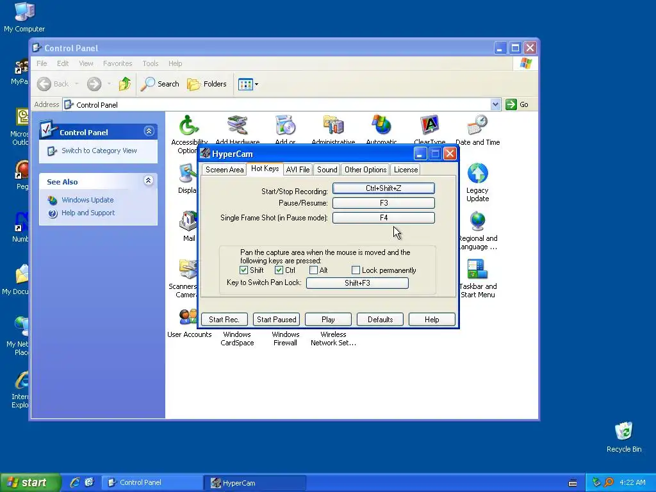The image size is (656, 492).
Task: Click the HyperCam Help button
Action: (432, 320)
